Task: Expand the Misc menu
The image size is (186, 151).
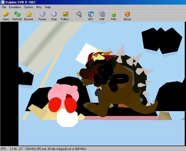Action: pos(39,7)
